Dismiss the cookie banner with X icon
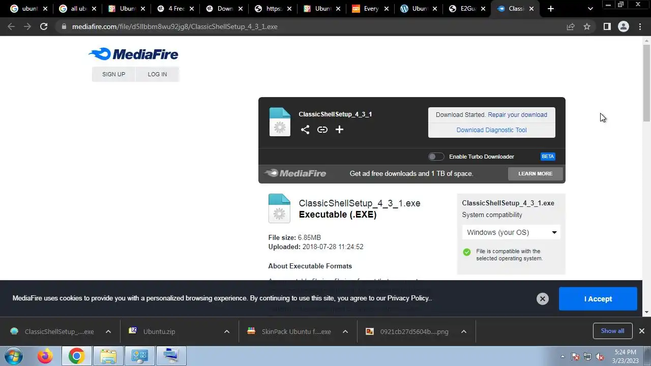This screenshot has height=366, width=651. (543, 299)
